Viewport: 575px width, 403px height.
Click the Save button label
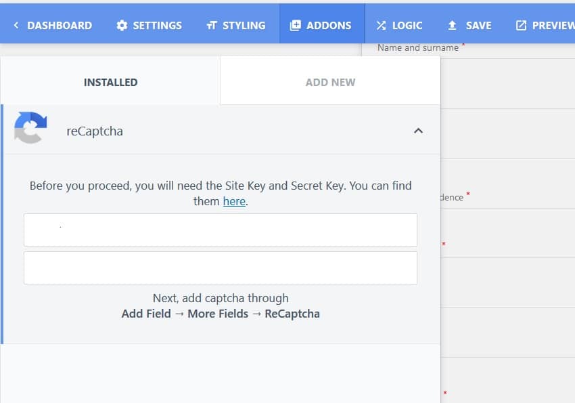(x=478, y=25)
